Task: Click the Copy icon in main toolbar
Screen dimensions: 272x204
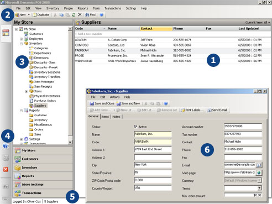Action: click(x=61, y=15)
